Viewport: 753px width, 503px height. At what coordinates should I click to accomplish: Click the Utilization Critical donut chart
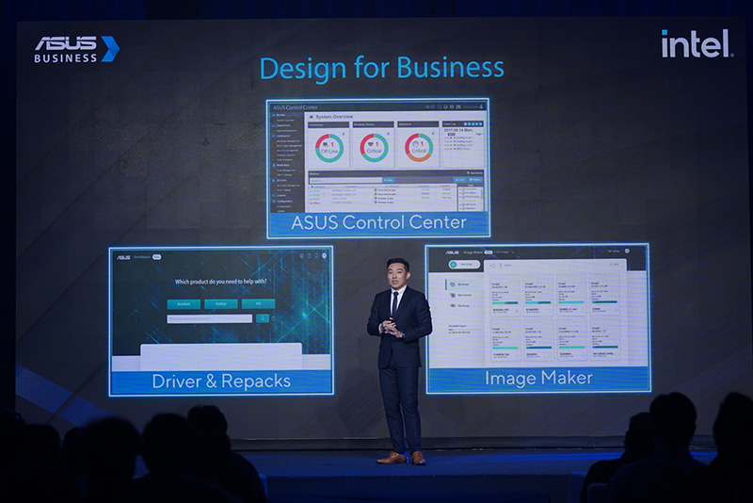[x=418, y=148]
